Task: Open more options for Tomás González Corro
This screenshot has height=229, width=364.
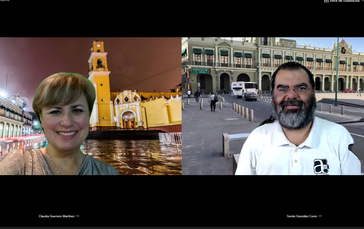Action: tap(320, 216)
